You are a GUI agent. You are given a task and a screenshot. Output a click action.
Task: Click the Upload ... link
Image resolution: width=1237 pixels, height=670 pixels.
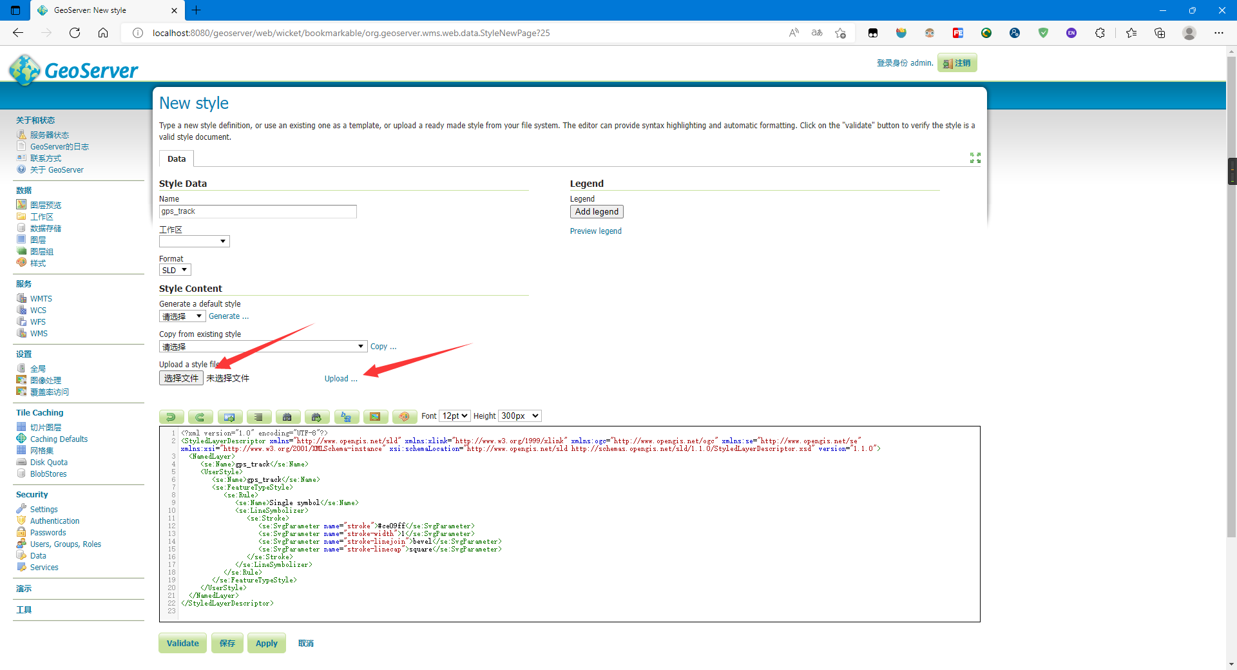click(341, 379)
